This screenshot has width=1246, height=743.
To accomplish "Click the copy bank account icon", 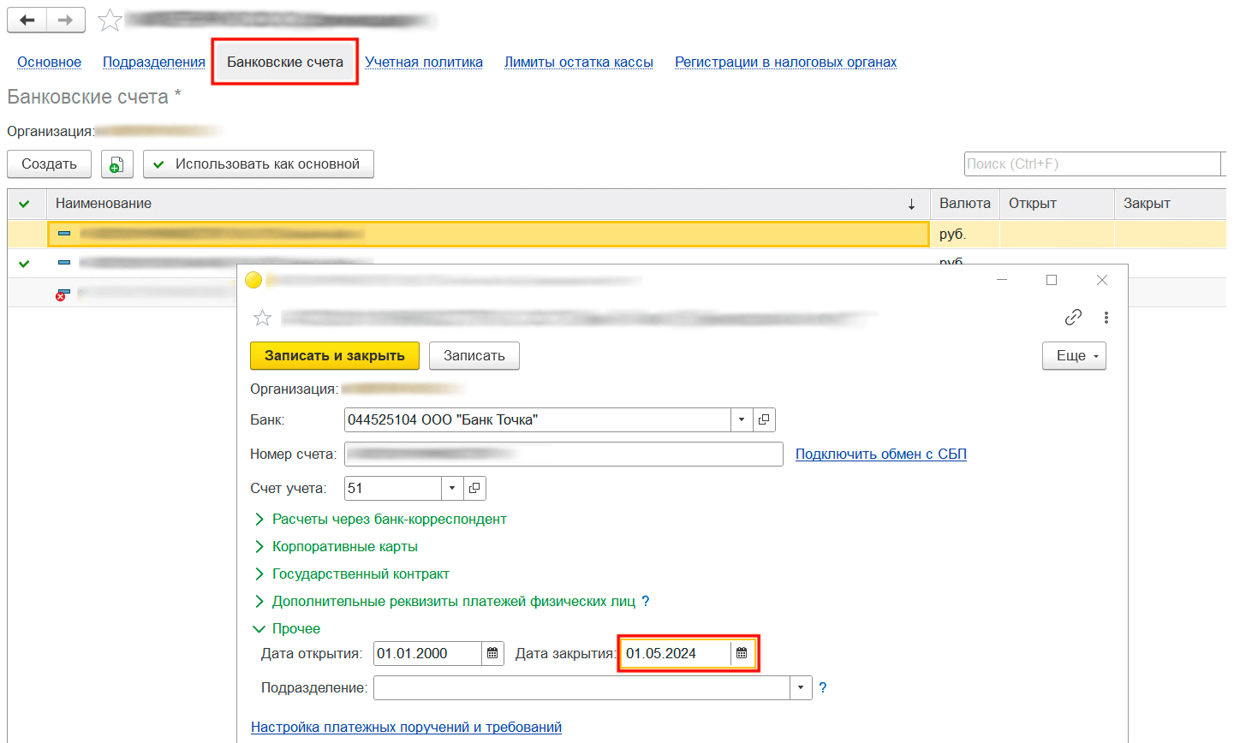I will pos(117,164).
